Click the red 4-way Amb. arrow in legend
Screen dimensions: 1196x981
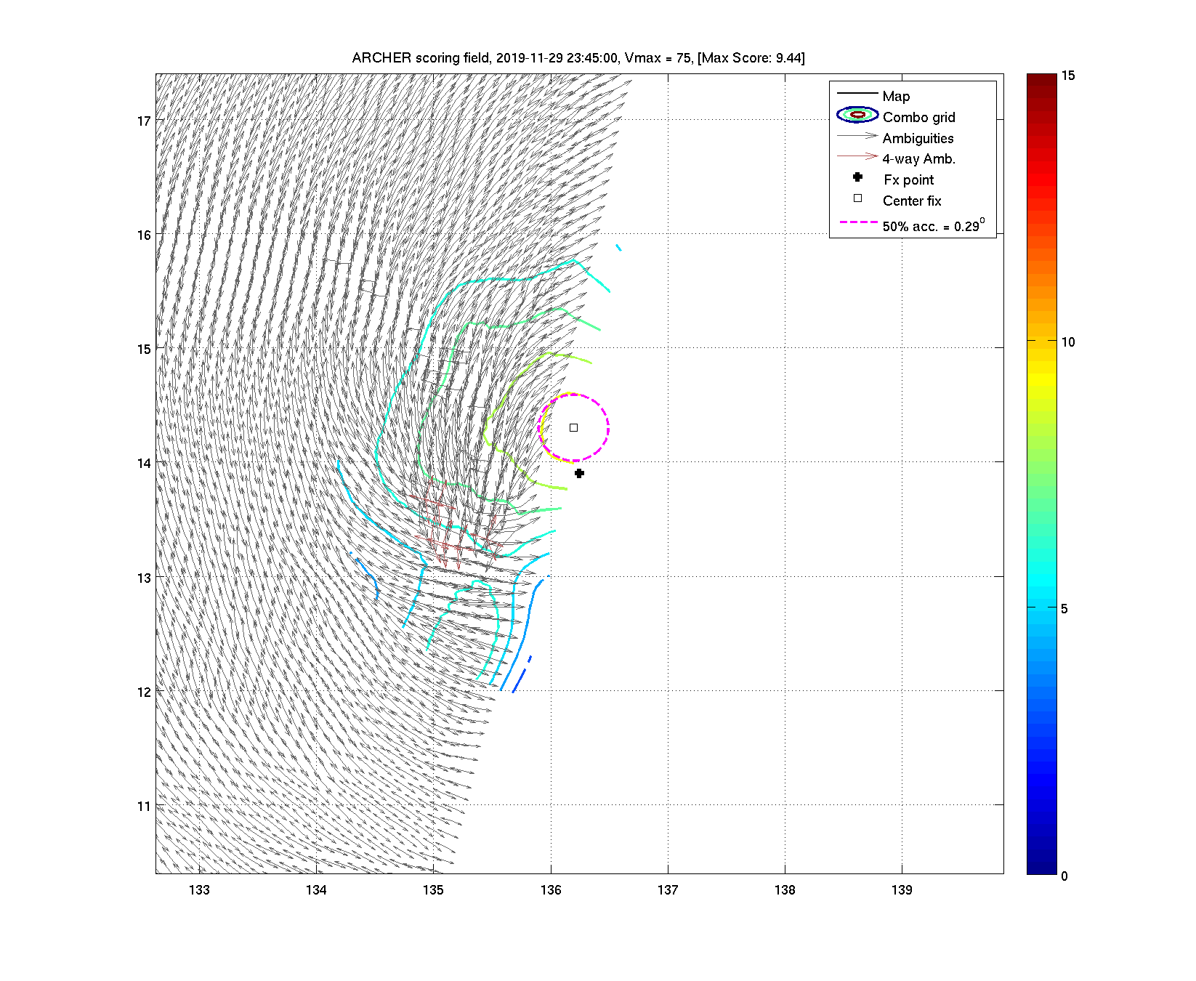point(857,156)
